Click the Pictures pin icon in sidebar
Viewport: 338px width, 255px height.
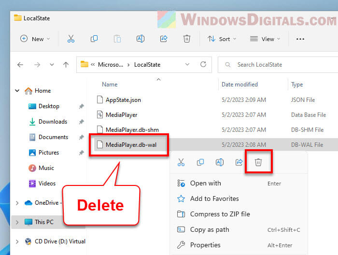[81, 153]
